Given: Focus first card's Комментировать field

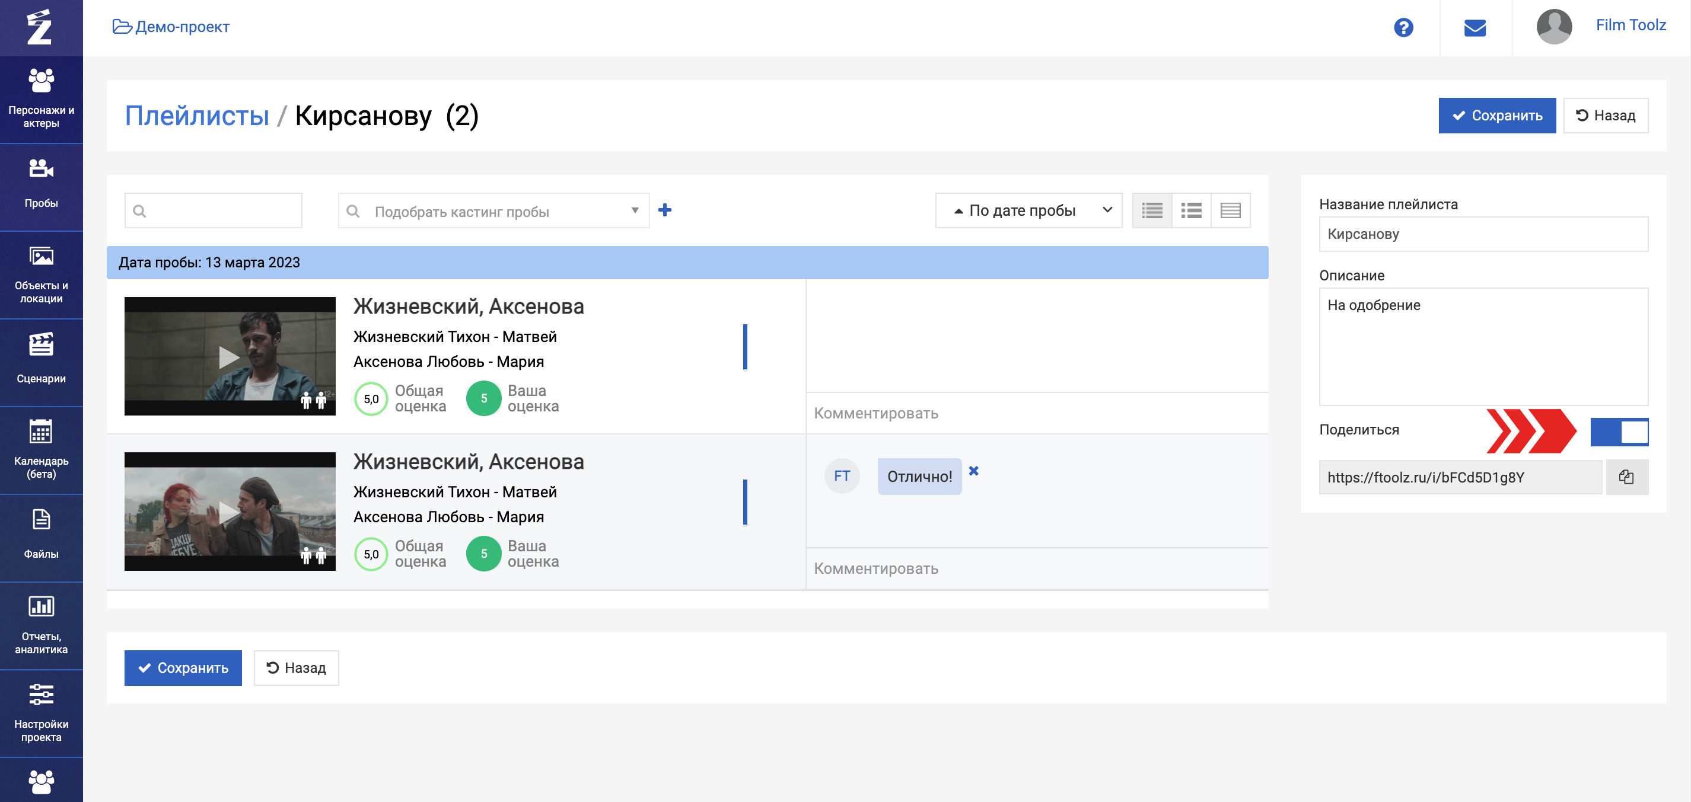Looking at the screenshot, I should tap(1037, 414).
